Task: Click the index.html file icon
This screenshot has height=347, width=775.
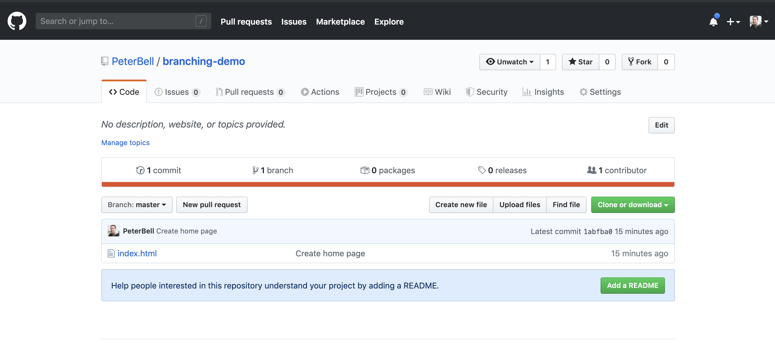Action: tap(111, 253)
